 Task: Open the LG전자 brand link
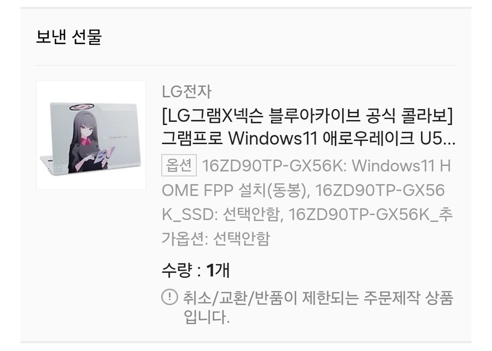[186, 92]
